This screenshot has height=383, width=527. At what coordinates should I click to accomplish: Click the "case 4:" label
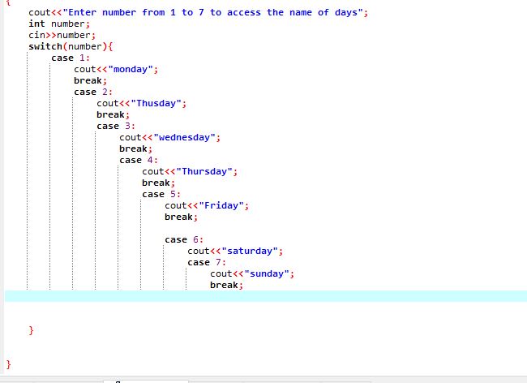(139, 160)
